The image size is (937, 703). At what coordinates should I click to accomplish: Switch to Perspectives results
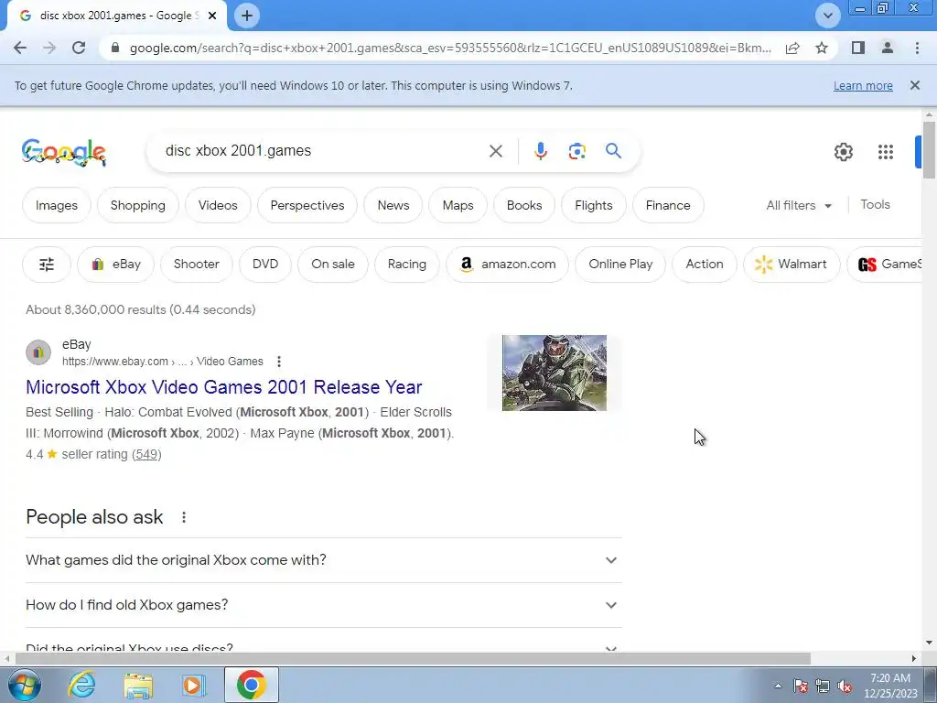(307, 205)
